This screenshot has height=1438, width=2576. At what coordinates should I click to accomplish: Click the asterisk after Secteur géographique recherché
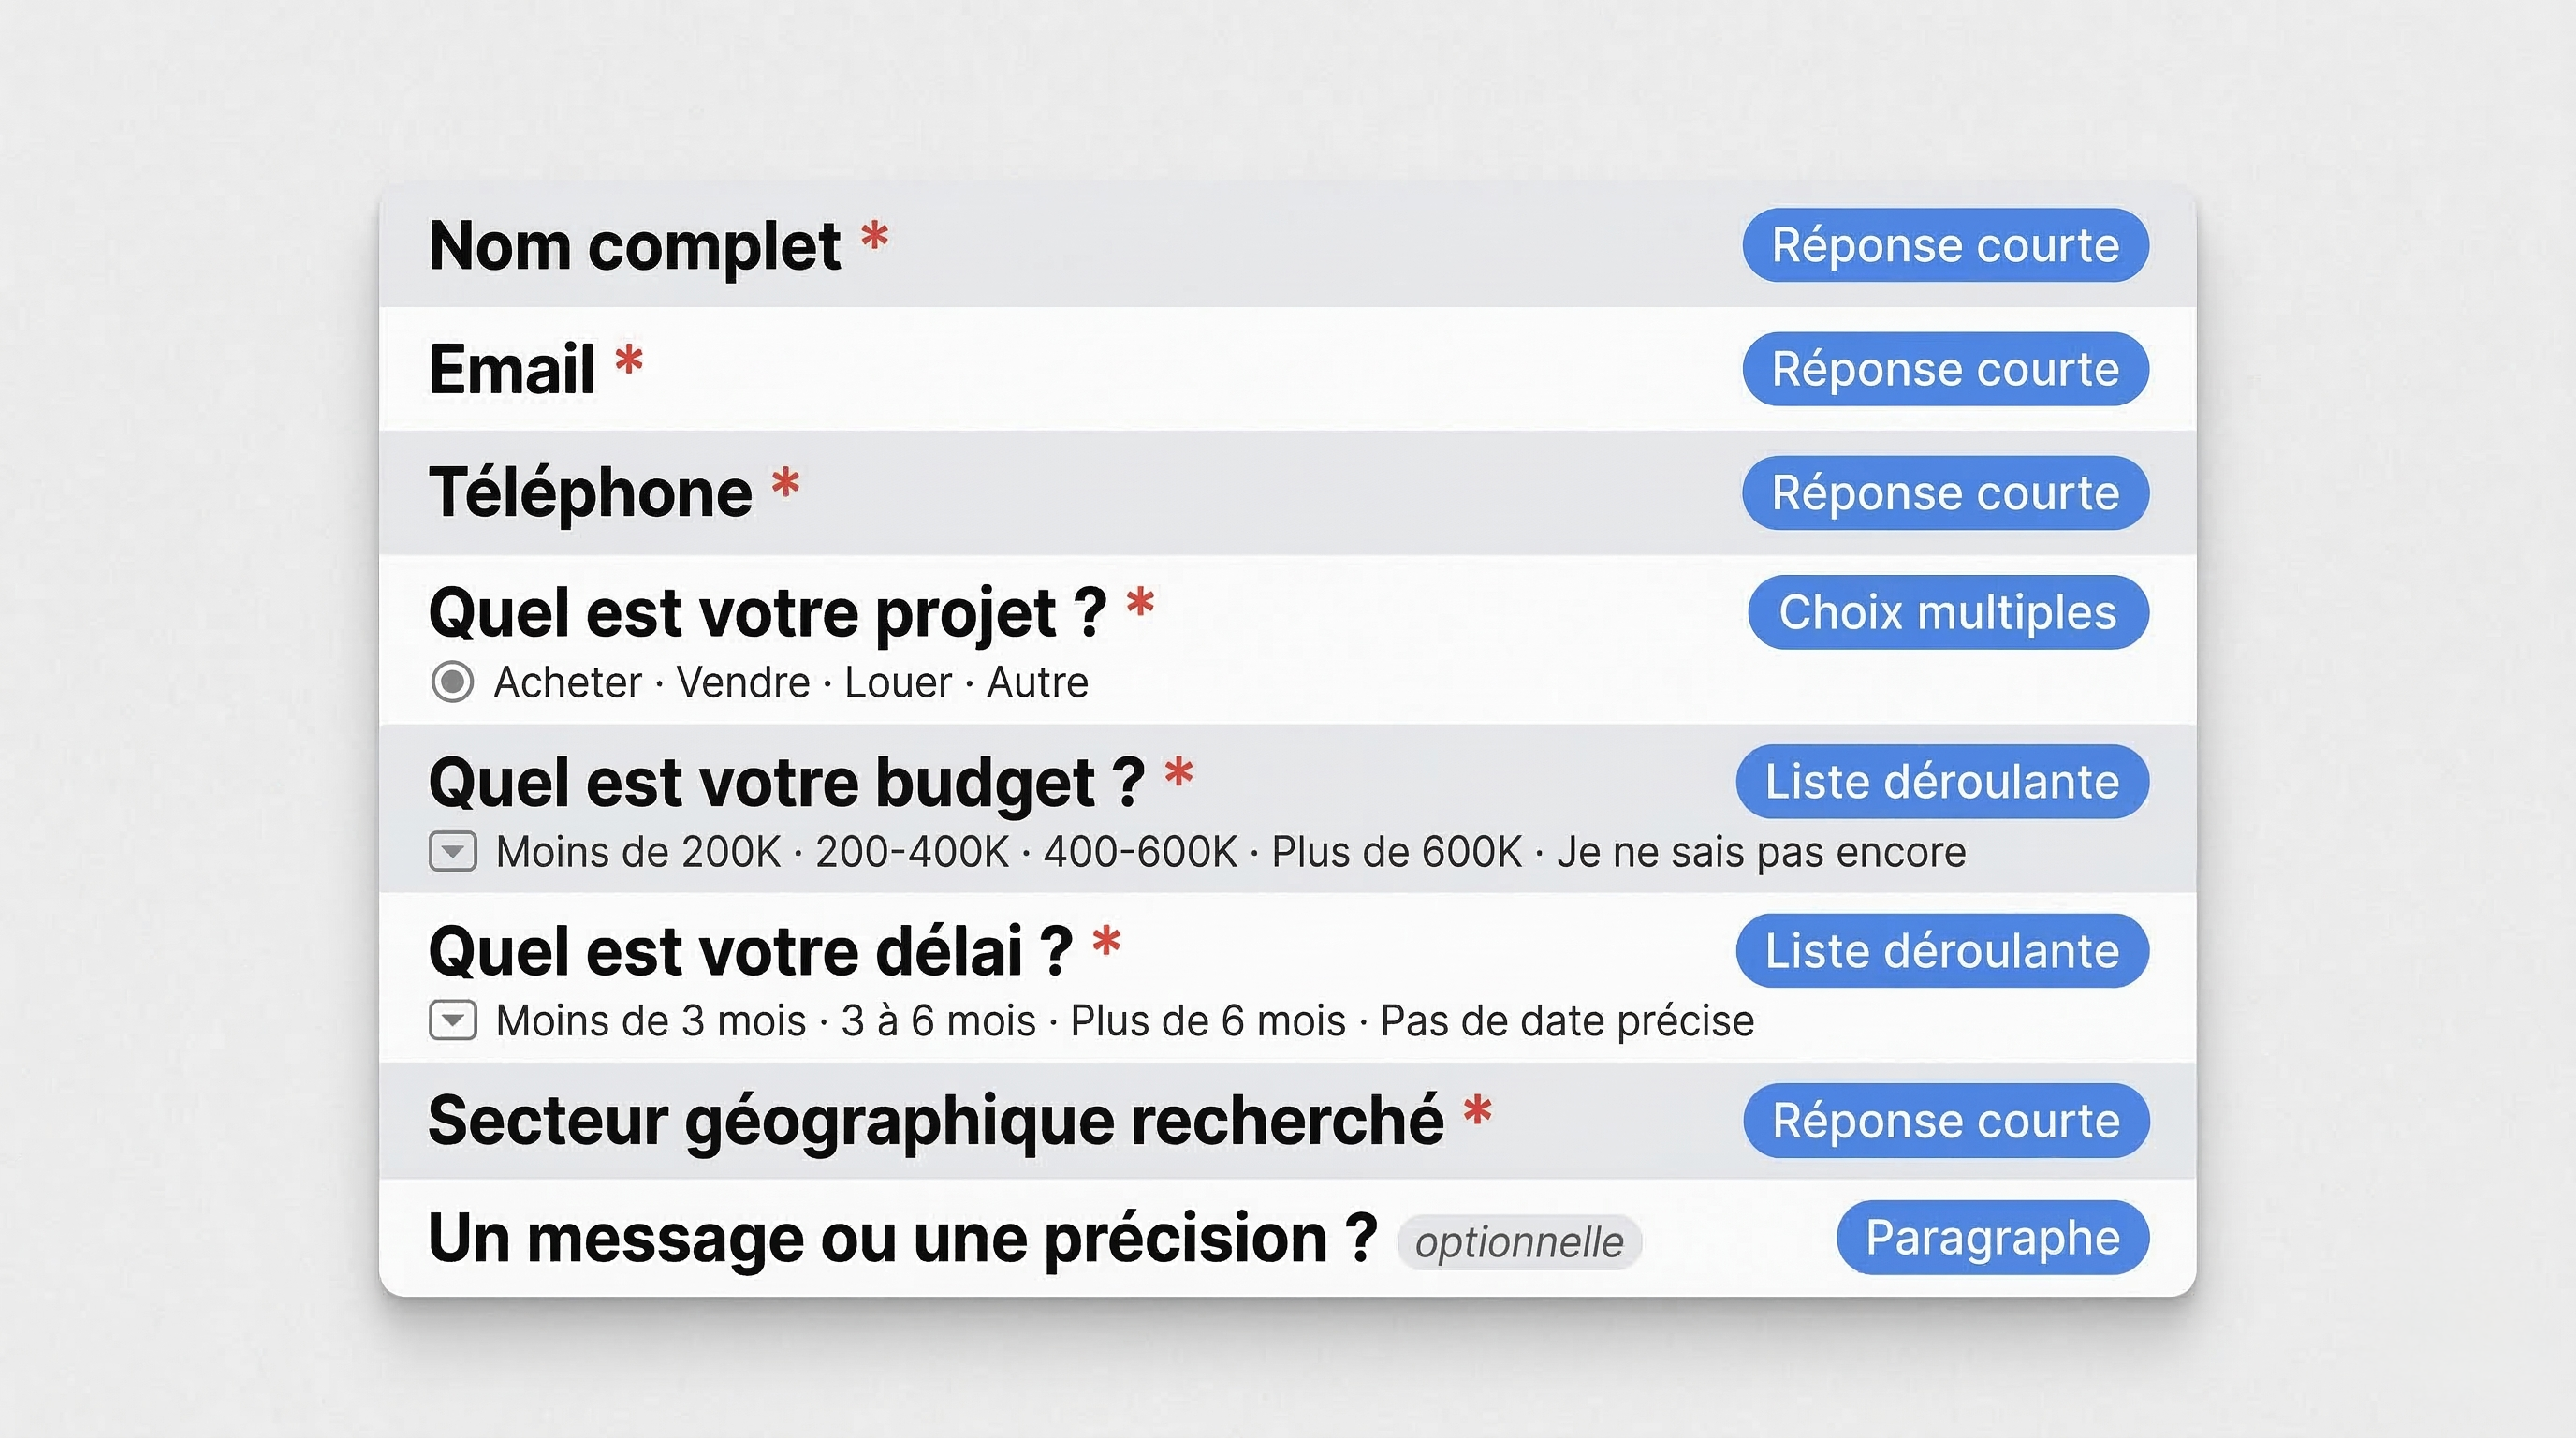1477,1111
